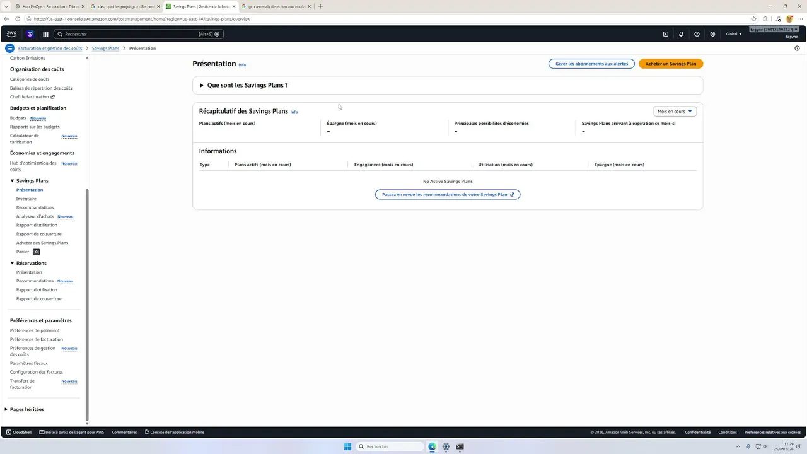The width and height of the screenshot is (807, 454).
Task: Reload the page with the refresh icon
Action: [x=18, y=19]
